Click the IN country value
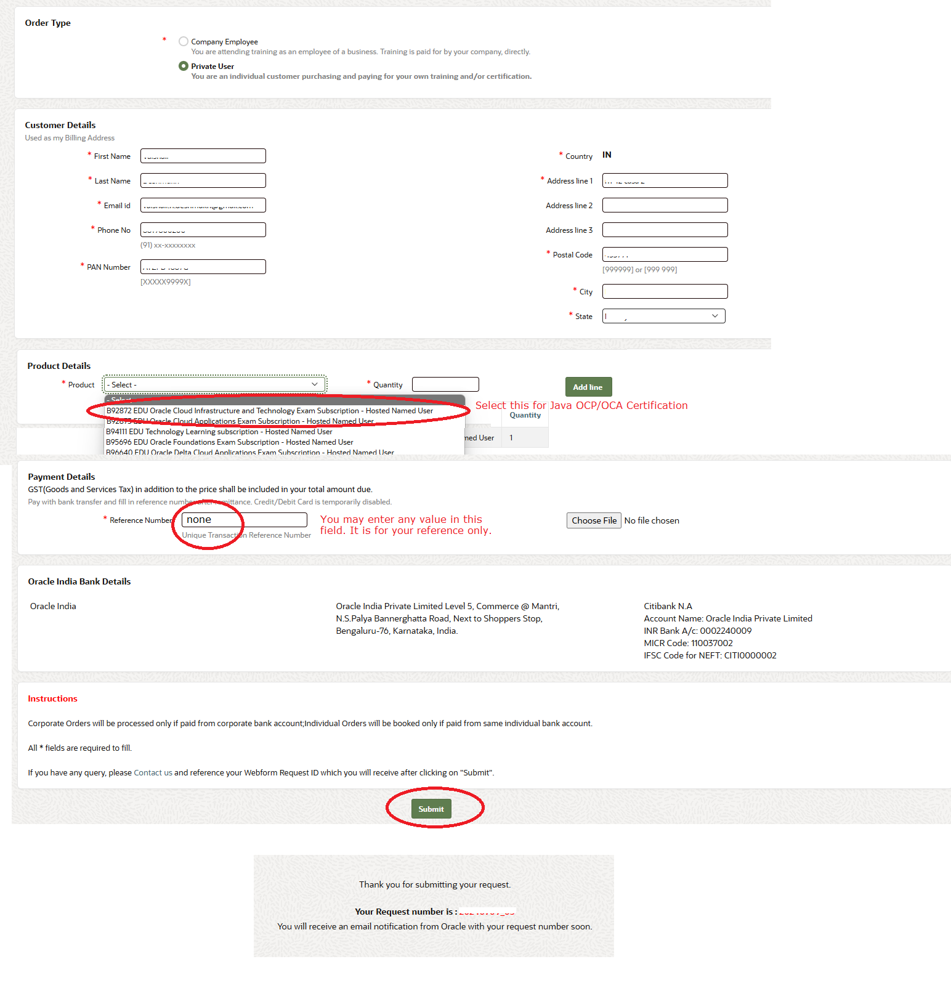The height and width of the screenshot is (983, 951). (x=607, y=155)
